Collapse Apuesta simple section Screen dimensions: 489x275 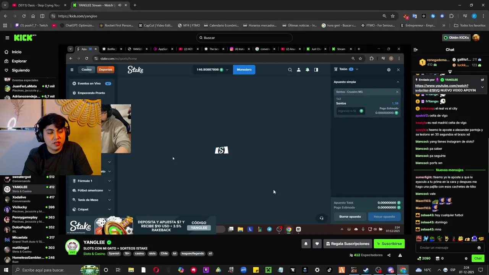click(x=398, y=82)
